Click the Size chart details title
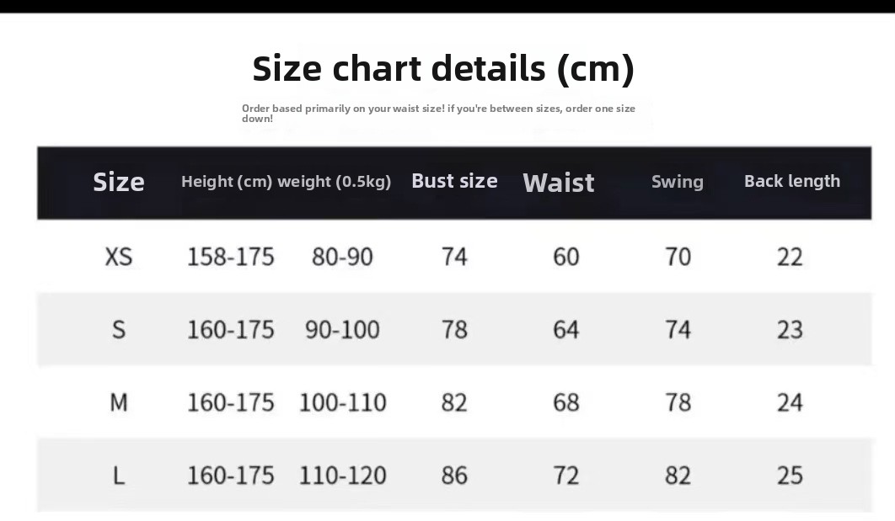The height and width of the screenshot is (521, 895). coord(443,68)
